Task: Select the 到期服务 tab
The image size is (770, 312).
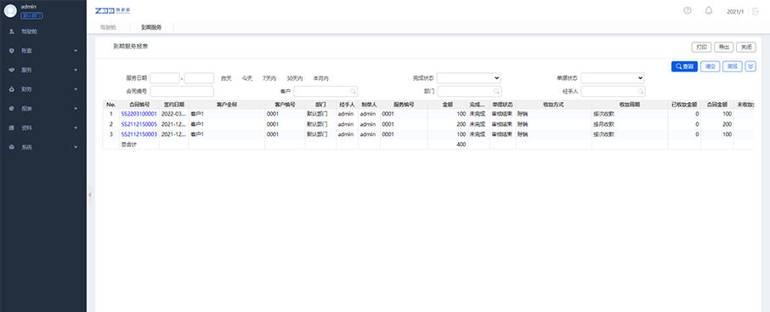Action: [151, 27]
